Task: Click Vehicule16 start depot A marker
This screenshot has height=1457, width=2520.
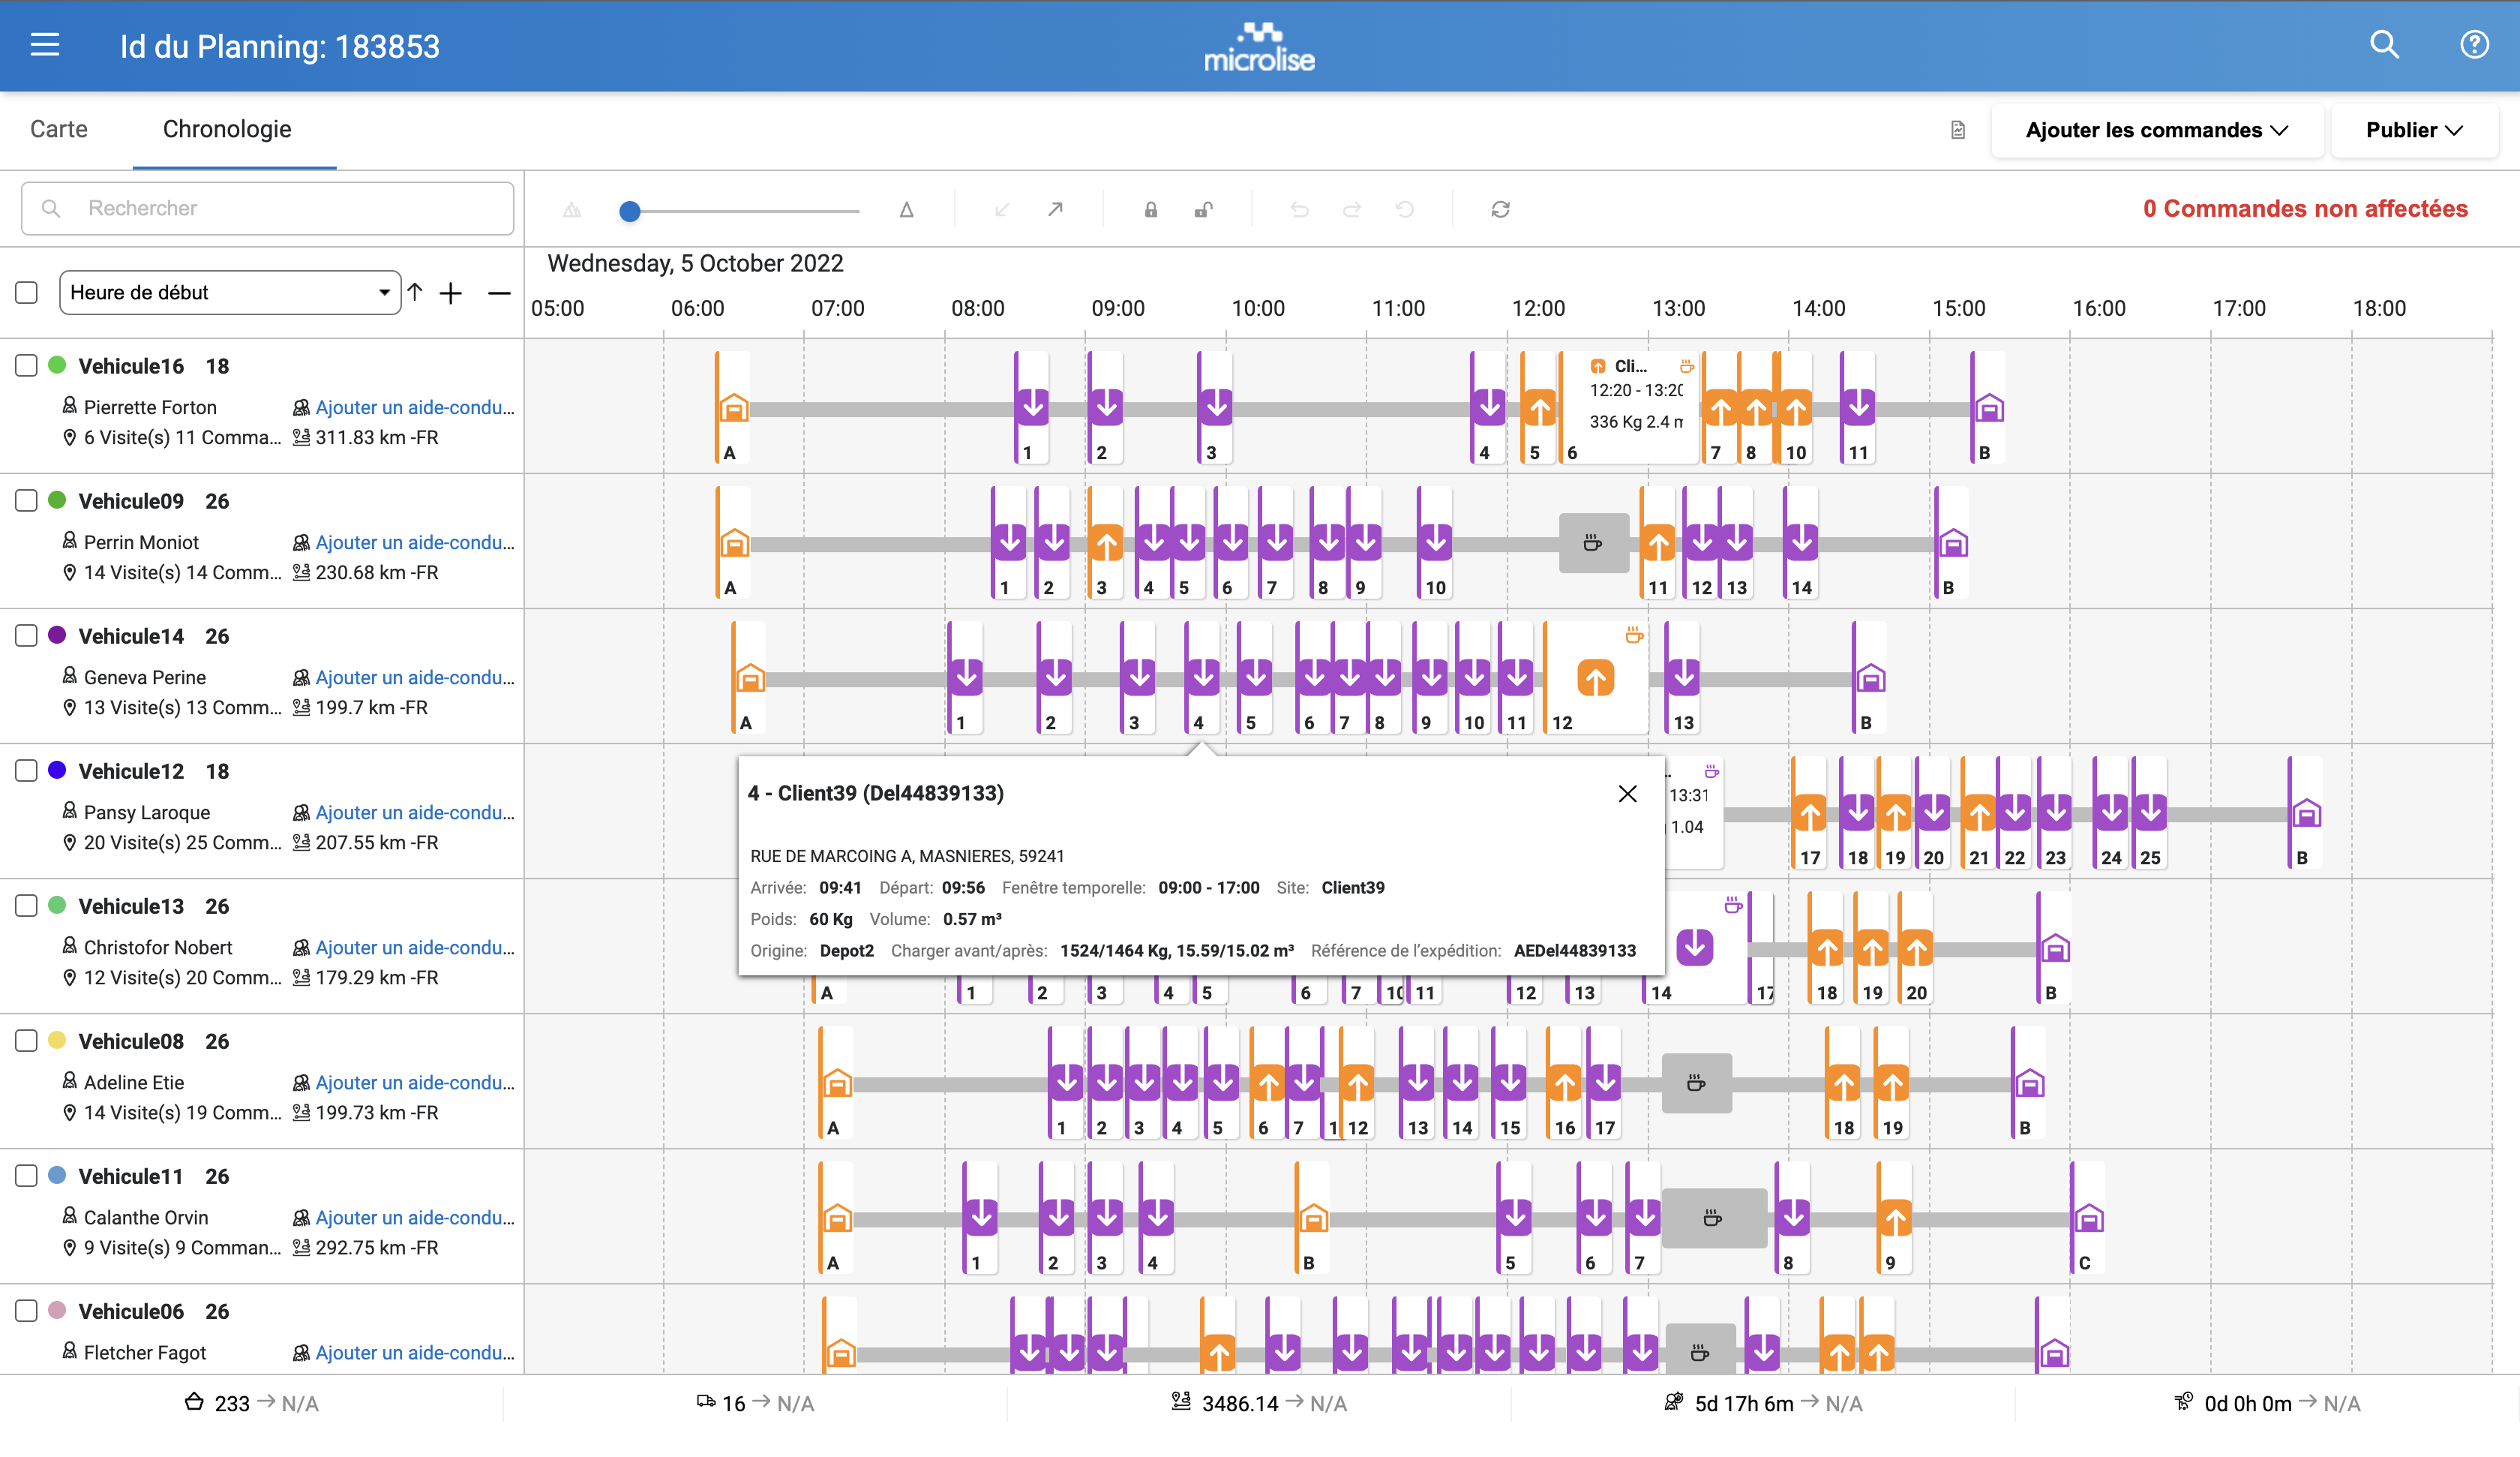Action: [733, 408]
